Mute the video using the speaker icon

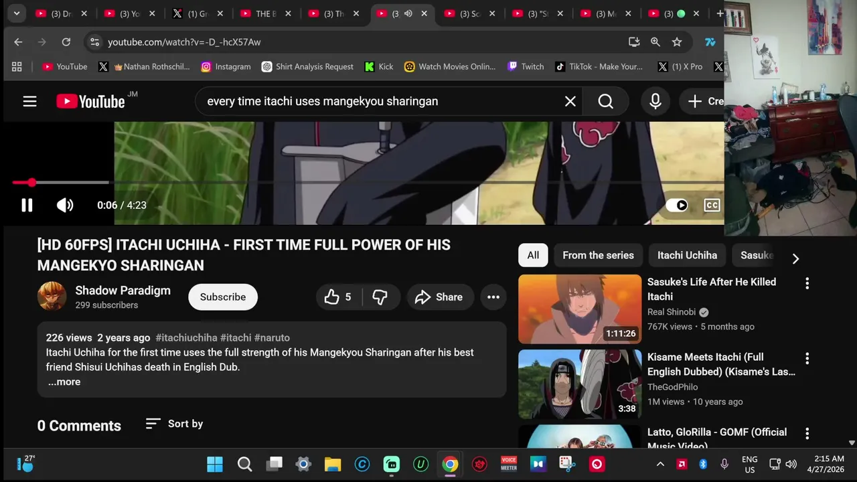click(65, 206)
